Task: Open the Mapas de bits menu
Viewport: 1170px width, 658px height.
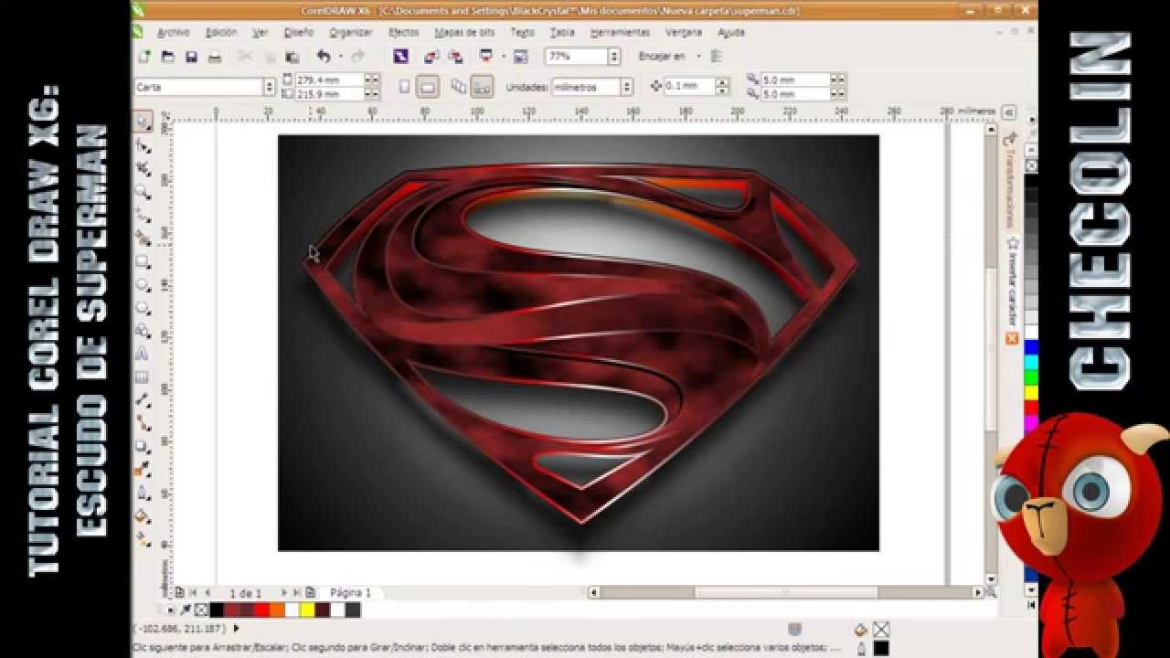Action: [x=464, y=32]
